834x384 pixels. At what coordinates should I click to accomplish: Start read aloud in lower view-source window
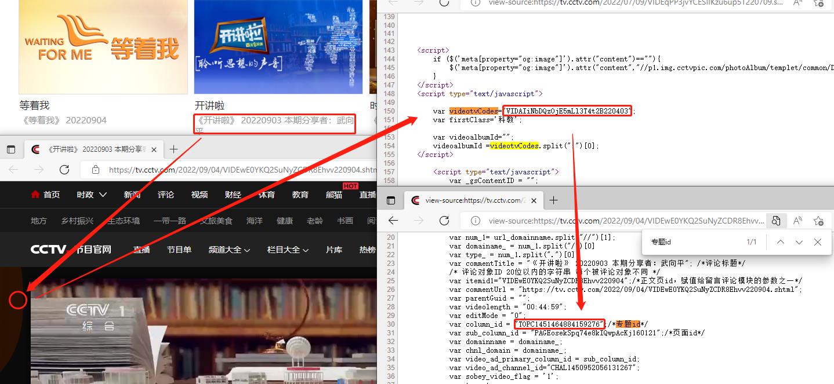(x=798, y=221)
